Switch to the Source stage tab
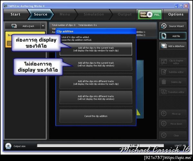This screenshot has width=193, height=161. 41,14
